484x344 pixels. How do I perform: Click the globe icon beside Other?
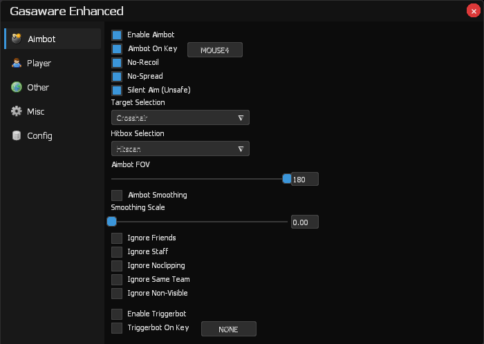click(16, 87)
